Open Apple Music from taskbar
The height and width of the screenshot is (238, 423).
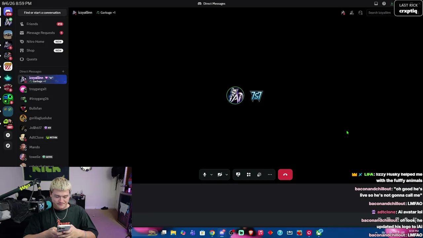pyautogui.click(x=260, y=233)
